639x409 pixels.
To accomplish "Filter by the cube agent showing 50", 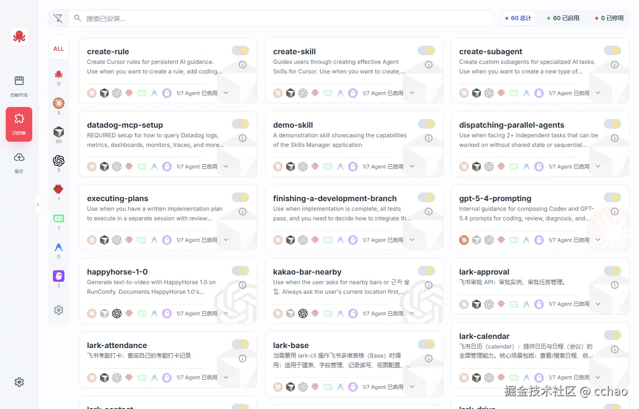I will tap(59, 135).
